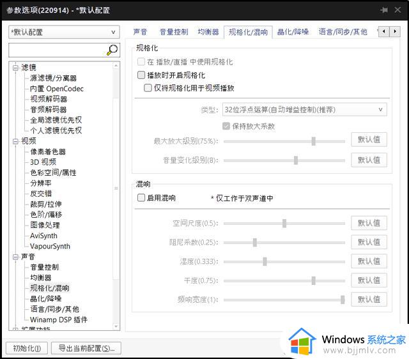
Task: Select 色阶/偏移 tree item
Action: (x=46, y=215)
